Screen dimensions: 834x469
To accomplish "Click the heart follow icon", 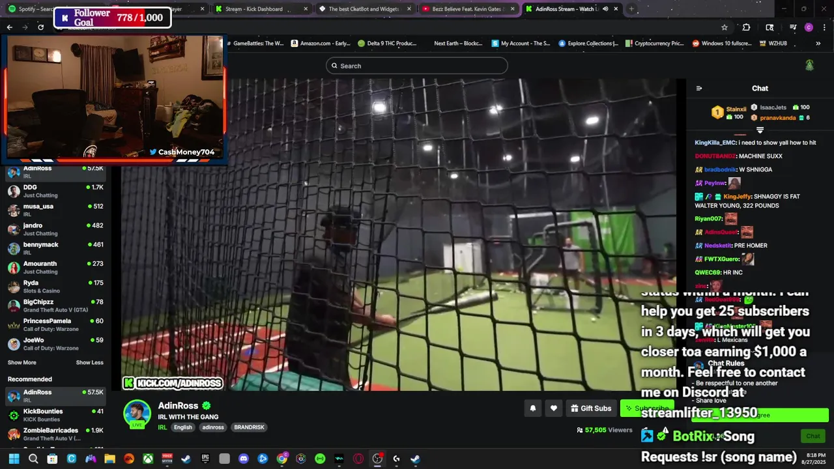I will tap(554, 408).
